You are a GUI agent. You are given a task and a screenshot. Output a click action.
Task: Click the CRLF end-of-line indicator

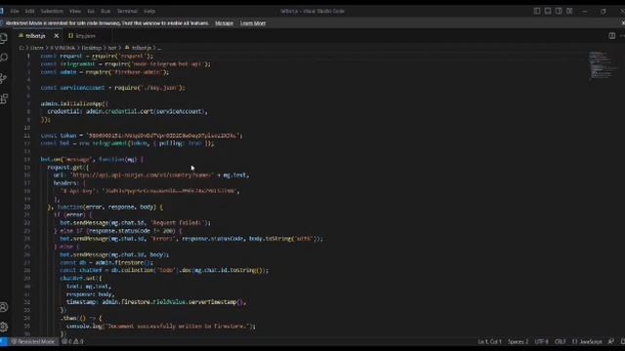tap(560, 341)
